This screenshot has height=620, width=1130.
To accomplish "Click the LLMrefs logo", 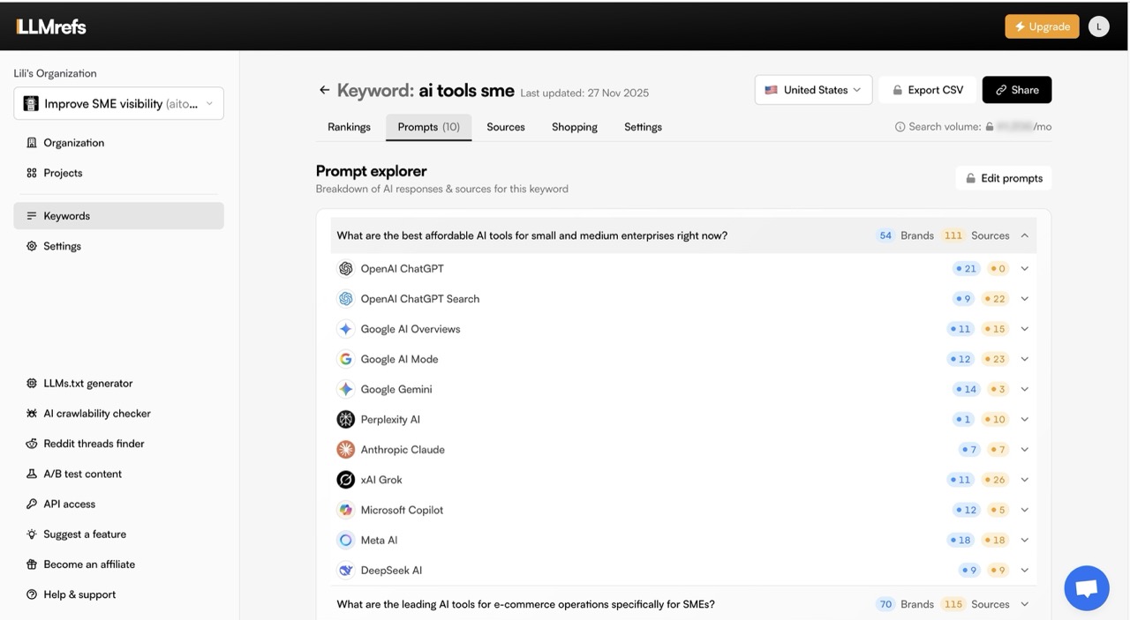I will coord(50,26).
